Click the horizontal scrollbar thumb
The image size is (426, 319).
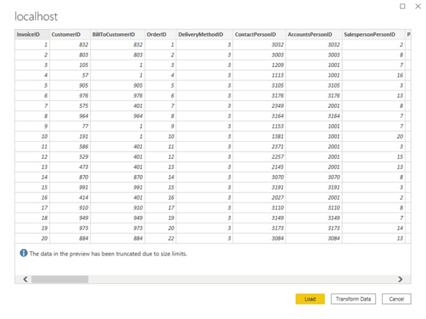tap(59, 279)
